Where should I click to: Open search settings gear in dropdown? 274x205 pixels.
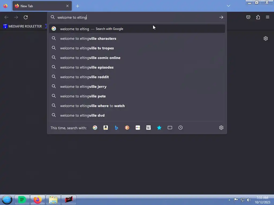pyautogui.click(x=221, y=128)
